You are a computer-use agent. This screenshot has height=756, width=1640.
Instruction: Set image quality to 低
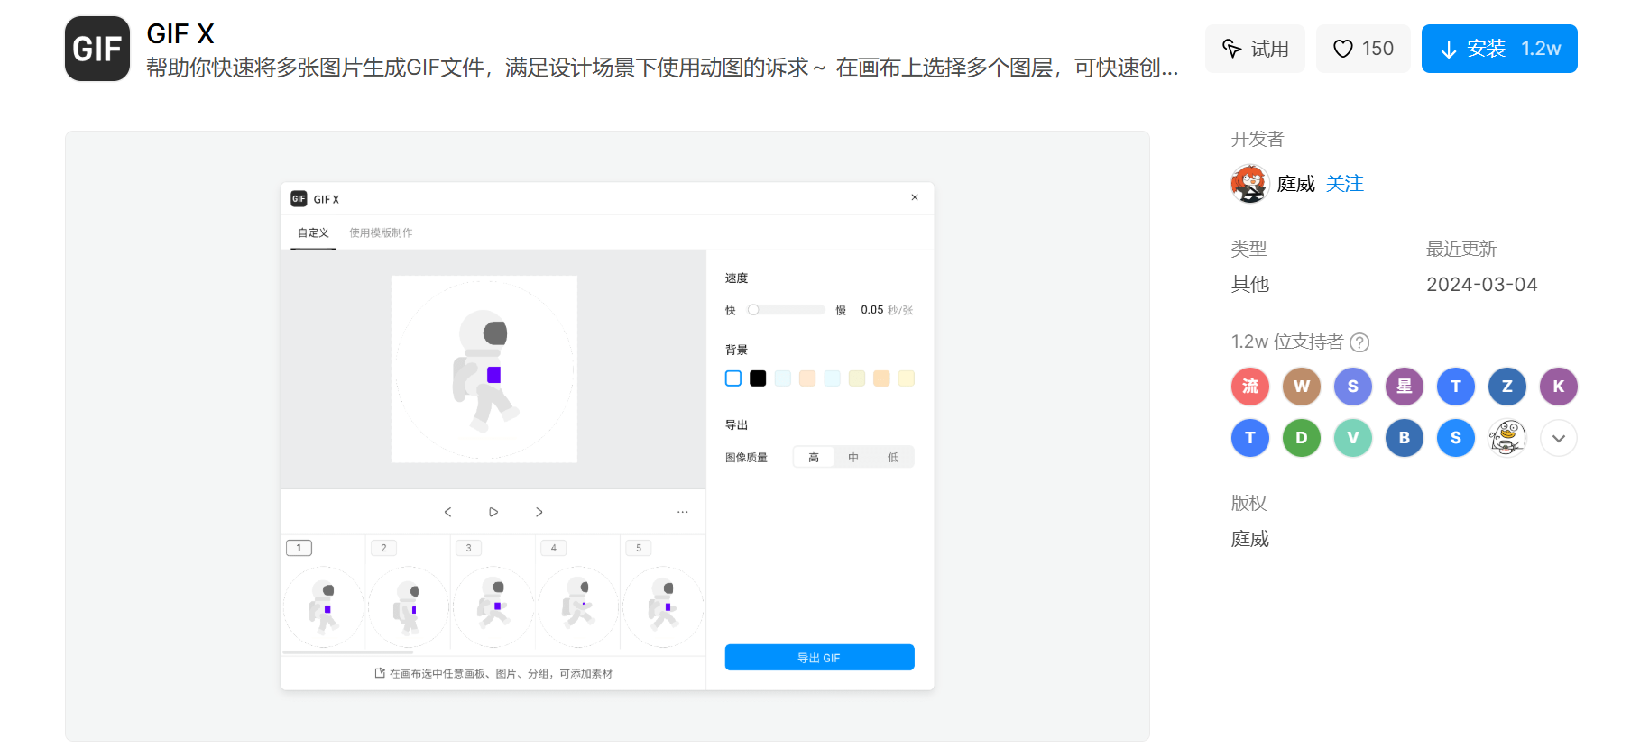pyautogui.click(x=893, y=458)
